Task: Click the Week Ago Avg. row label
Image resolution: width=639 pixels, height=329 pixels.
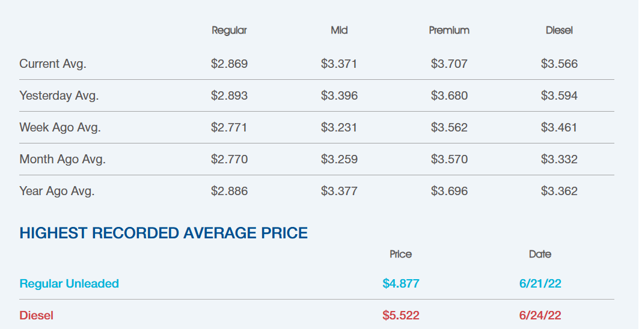Action: (x=60, y=127)
